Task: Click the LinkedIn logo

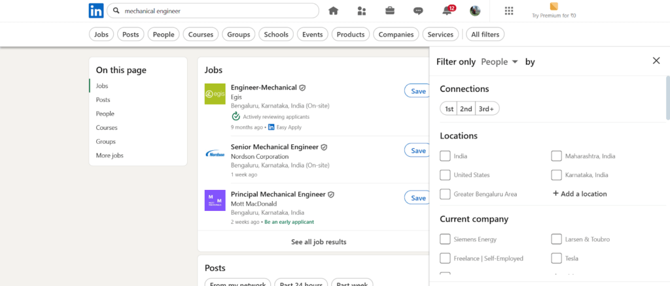Action: 96,10
